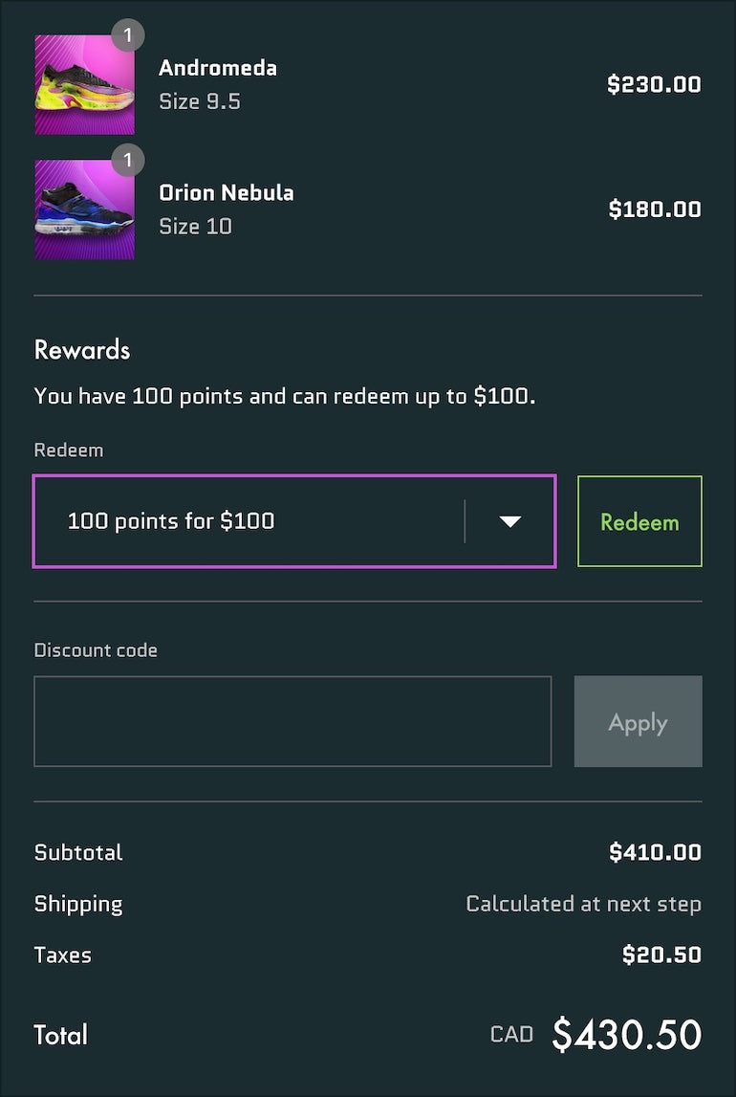The image size is (736, 1097).
Task: Click the Rewards section heading
Action: pos(82,350)
